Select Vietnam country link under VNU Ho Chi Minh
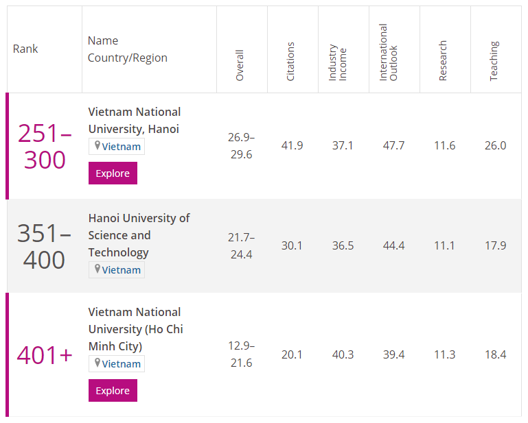 [x=122, y=364]
